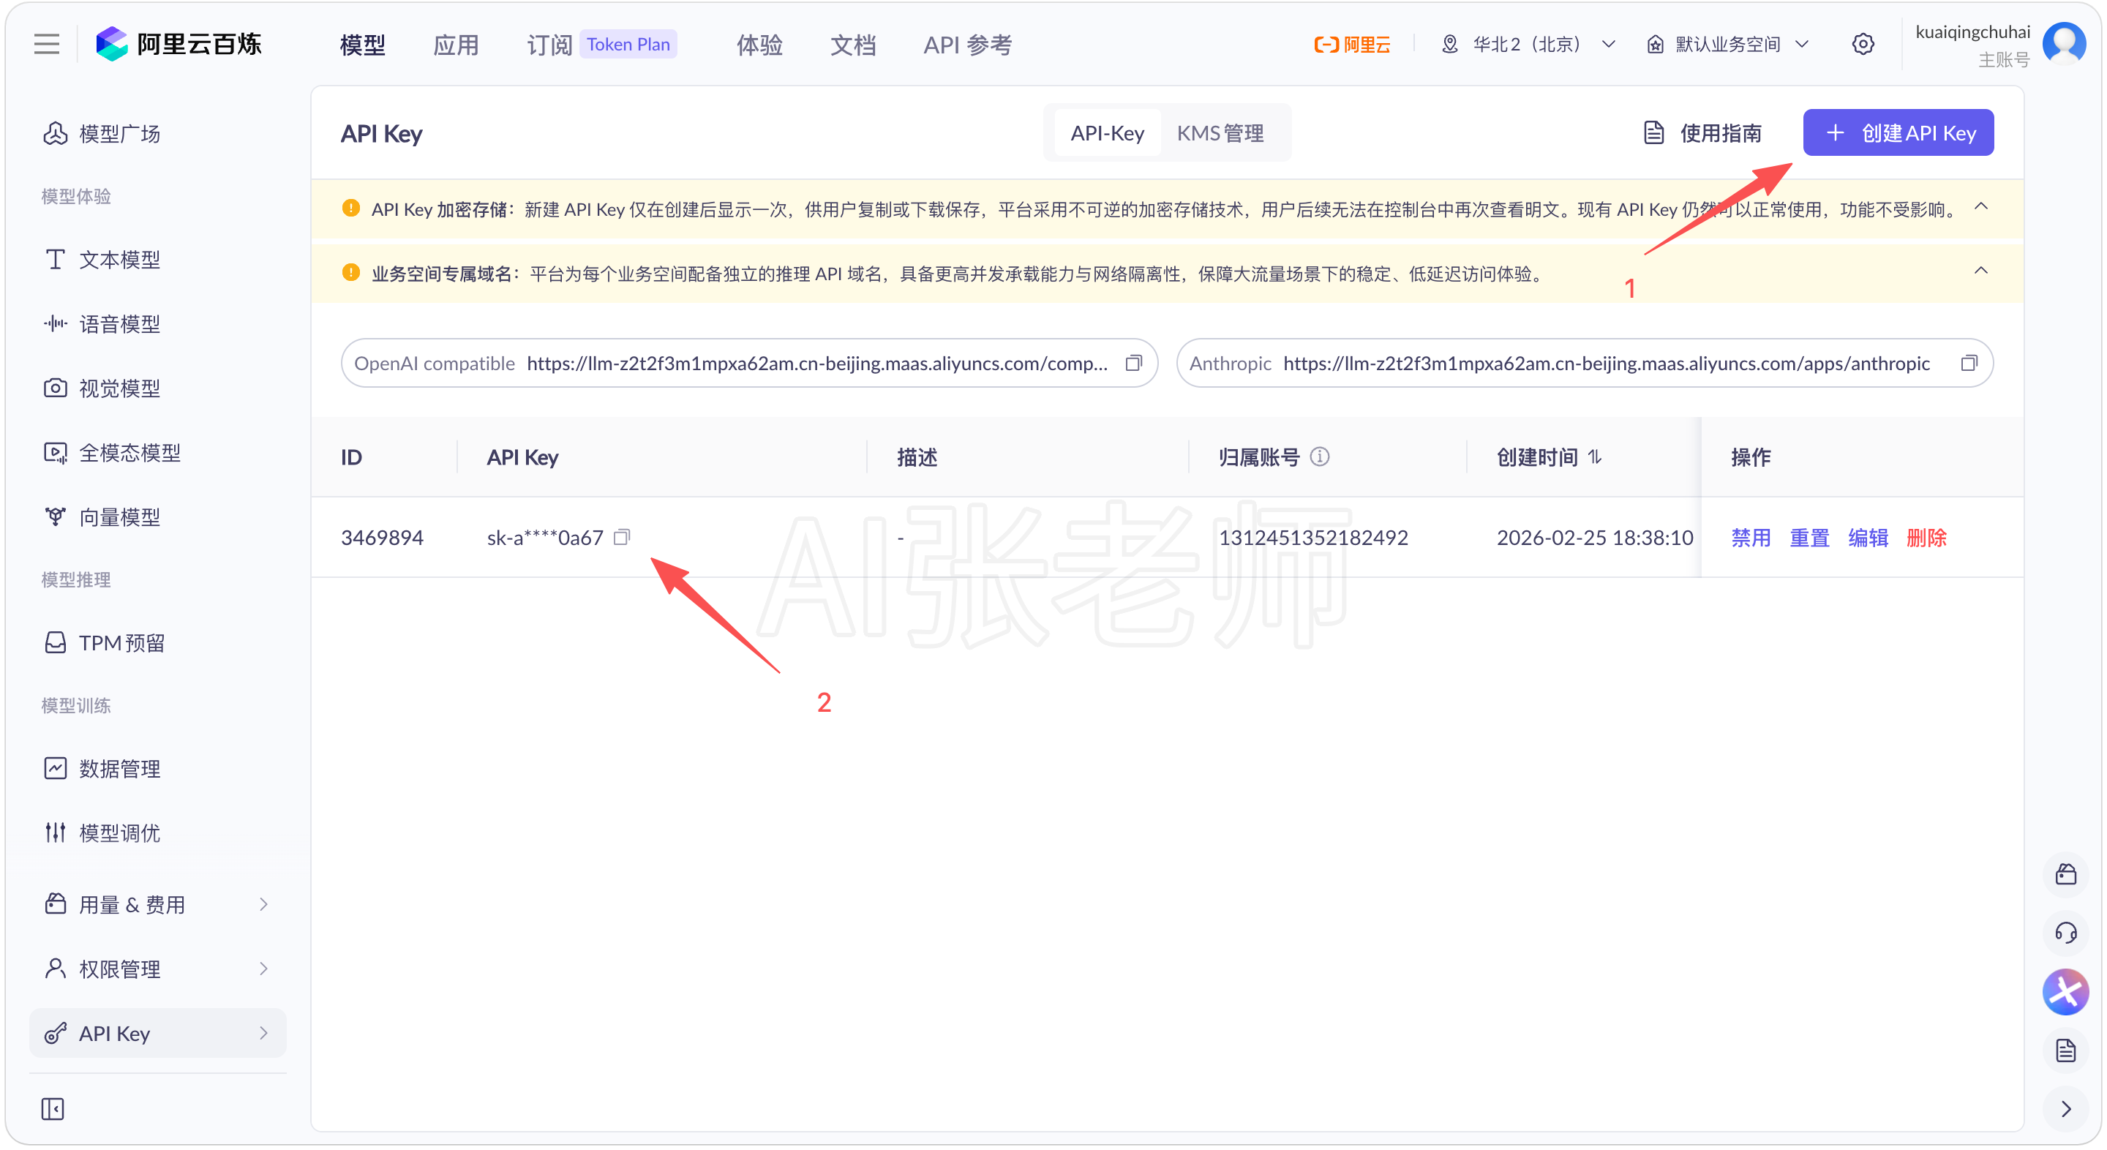
Task: Click 禁用 for key 3469894
Action: click(x=1751, y=538)
